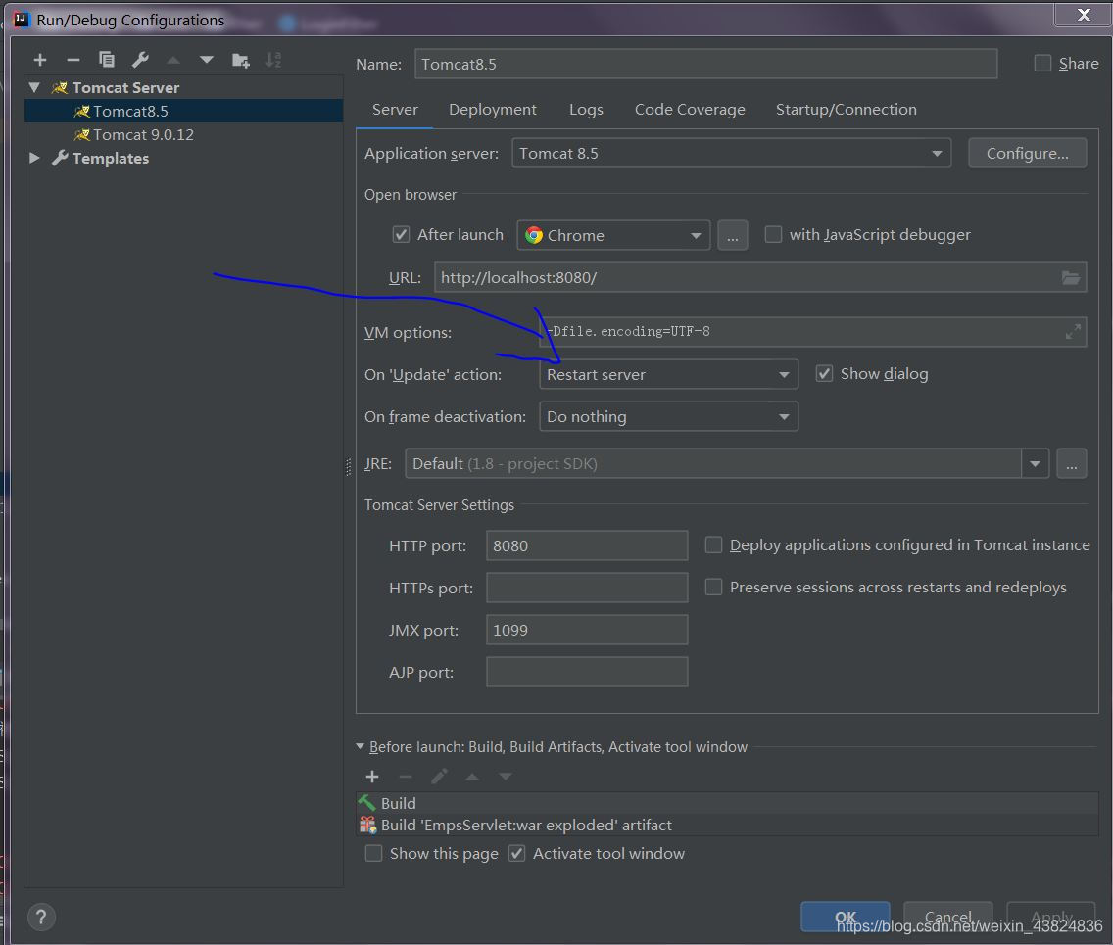Click the HTTPs port field
This screenshot has width=1113, height=945.
[x=587, y=588]
